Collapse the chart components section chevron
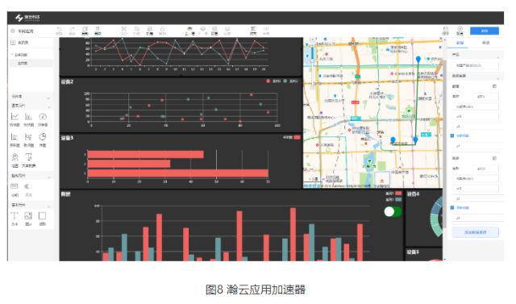Viewport: 516px width, 304px height. click(48, 107)
